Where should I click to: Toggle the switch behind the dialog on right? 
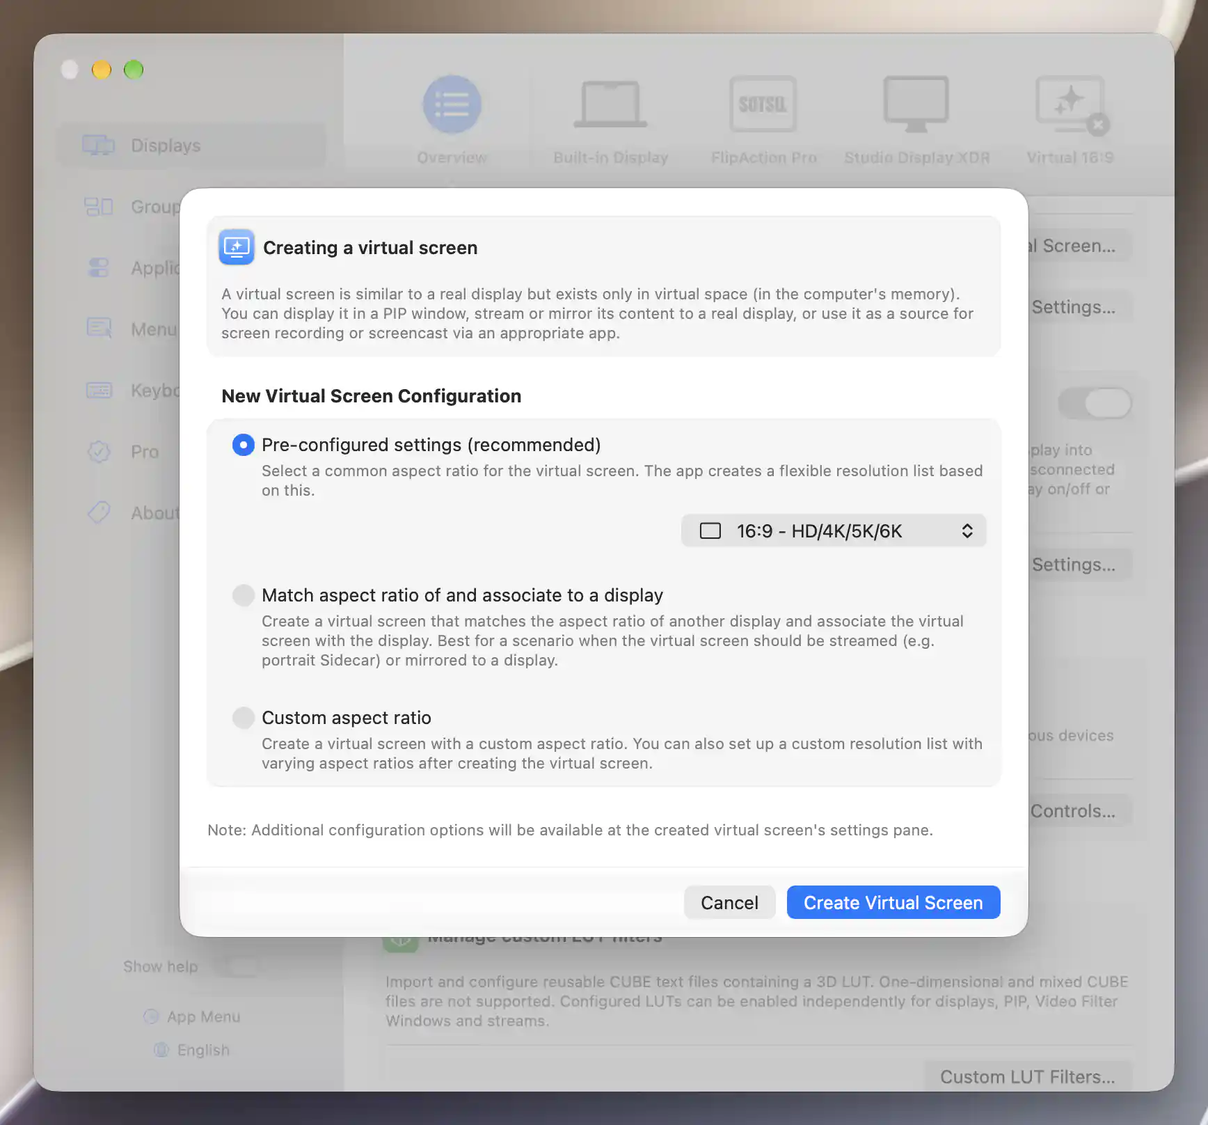(x=1095, y=403)
